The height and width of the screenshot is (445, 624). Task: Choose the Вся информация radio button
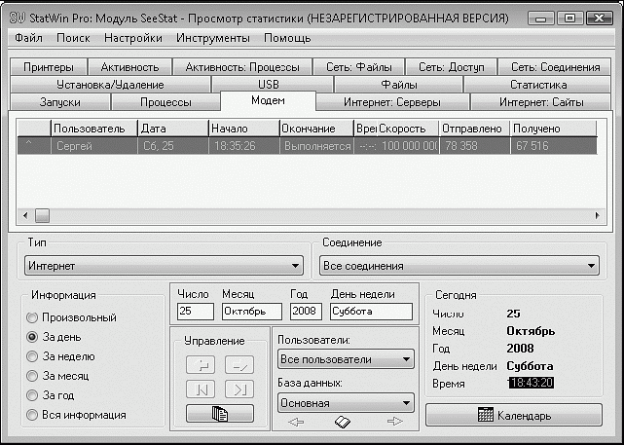point(33,415)
